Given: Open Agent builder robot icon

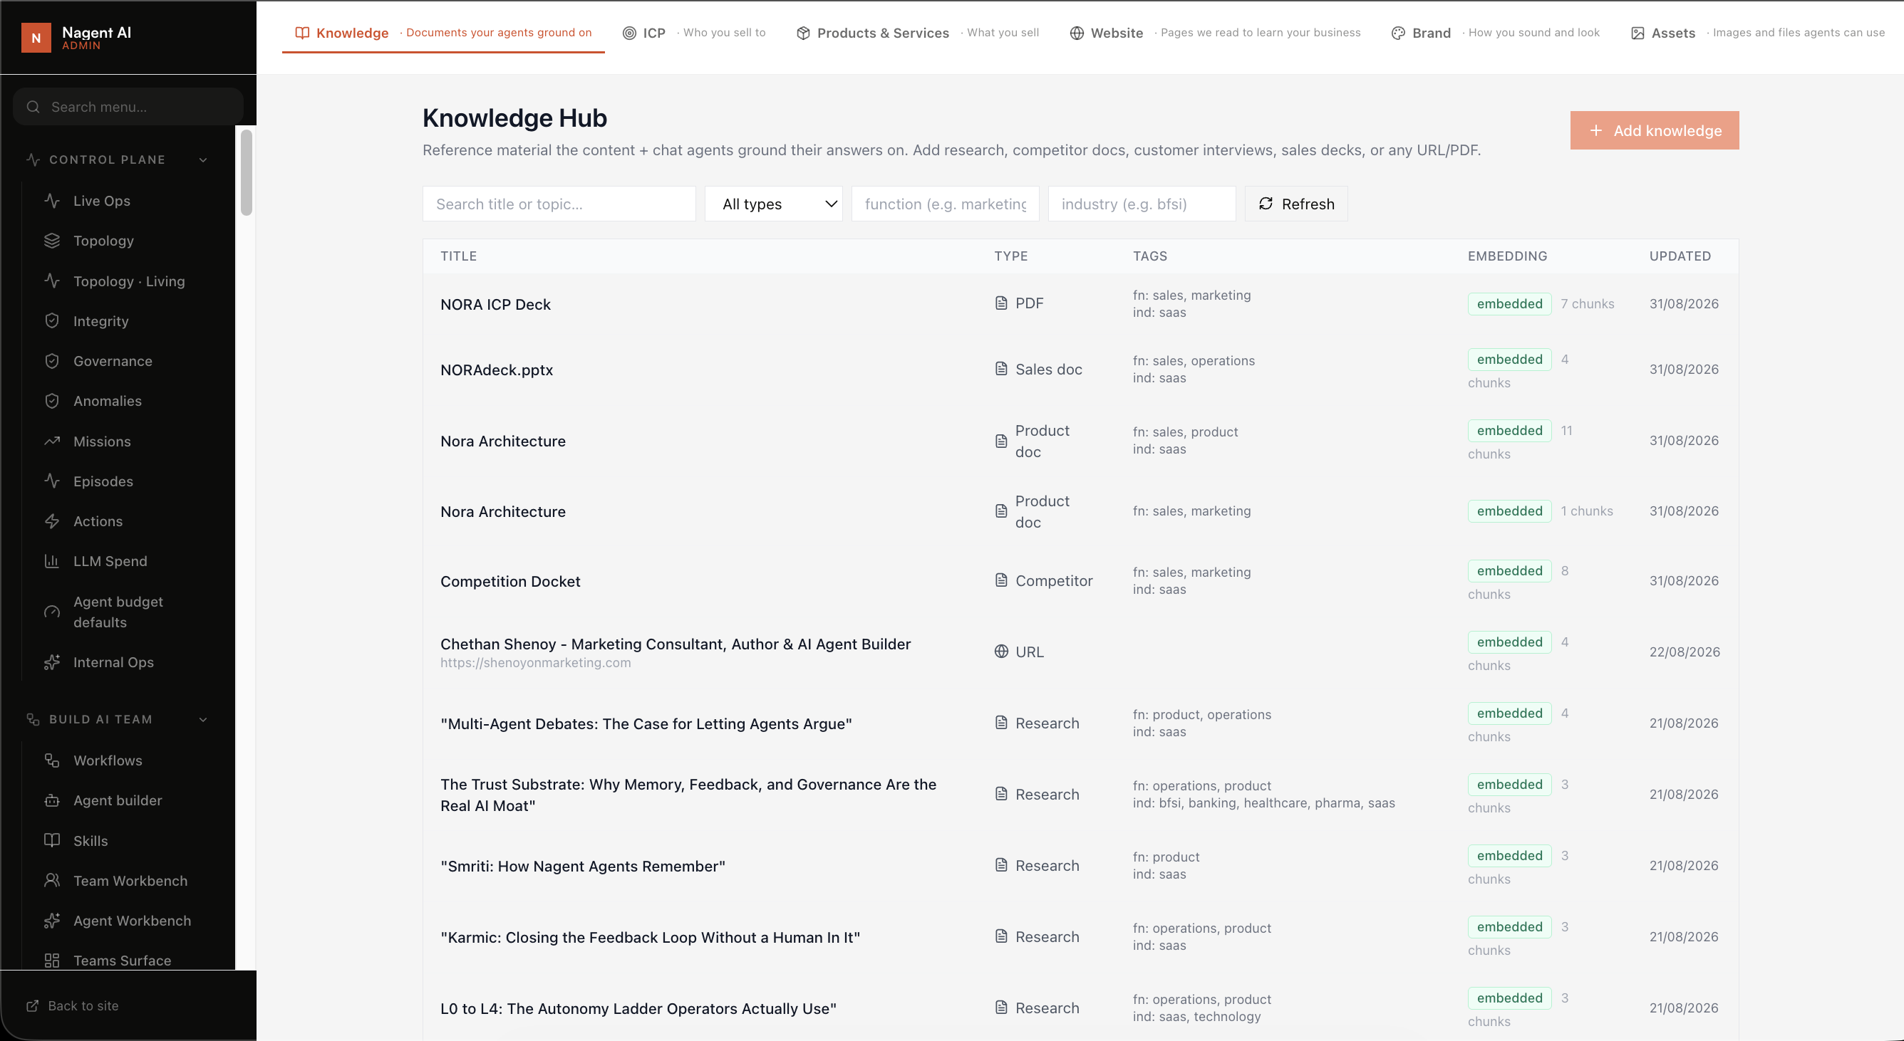Looking at the screenshot, I should tap(52, 800).
